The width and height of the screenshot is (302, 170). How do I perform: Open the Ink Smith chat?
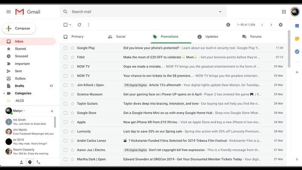pos(29,122)
